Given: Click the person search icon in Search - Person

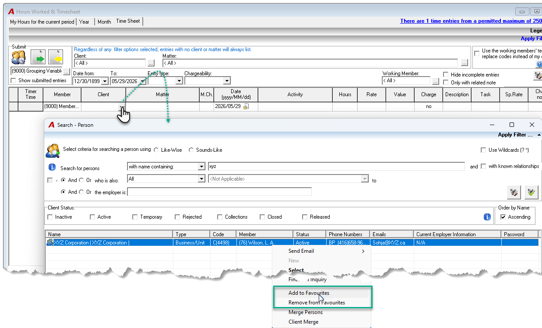Looking at the screenshot, I should (53, 150).
